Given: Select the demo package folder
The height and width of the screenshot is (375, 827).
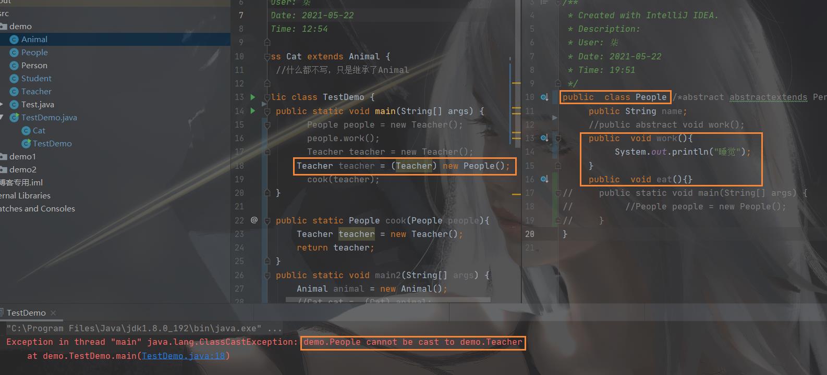Looking at the screenshot, I should pyautogui.click(x=20, y=26).
